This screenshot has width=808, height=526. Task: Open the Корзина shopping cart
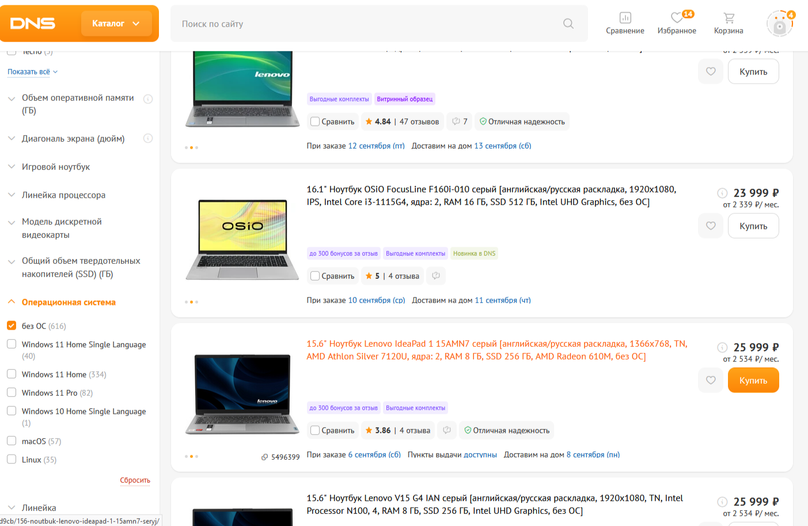729,23
